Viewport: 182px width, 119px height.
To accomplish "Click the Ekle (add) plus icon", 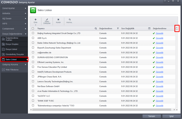I will pyautogui.click(x=36, y=20).
